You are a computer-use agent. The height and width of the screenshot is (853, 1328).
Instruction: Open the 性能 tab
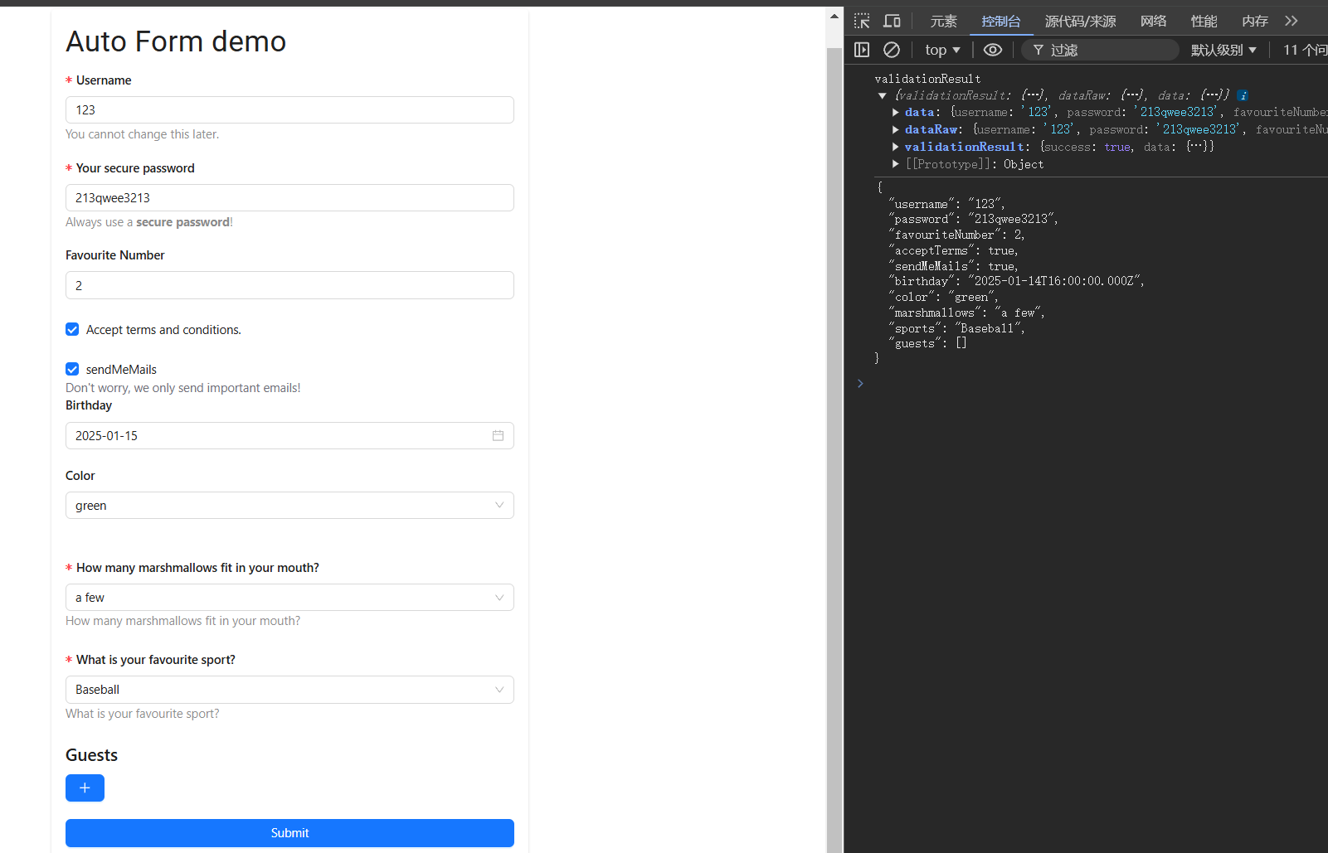pos(1204,21)
